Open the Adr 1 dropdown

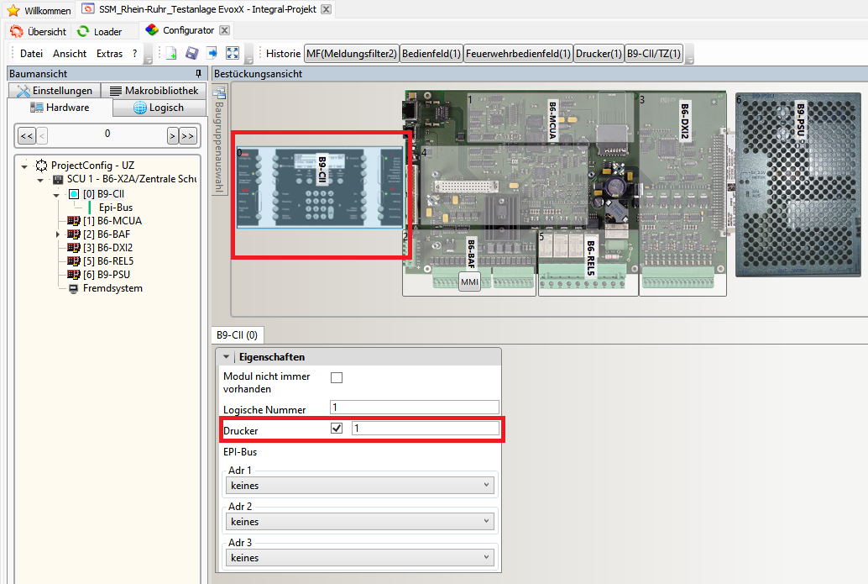pos(360,486)
